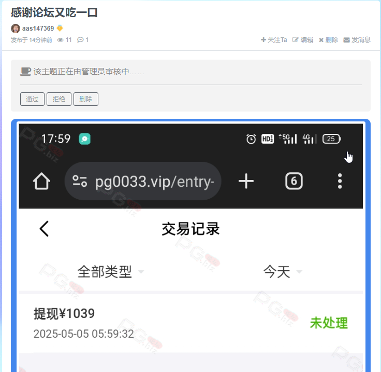Screen dimensions: 381x372
Task: Reject topic with 拒绝 button
Action: 59,99
